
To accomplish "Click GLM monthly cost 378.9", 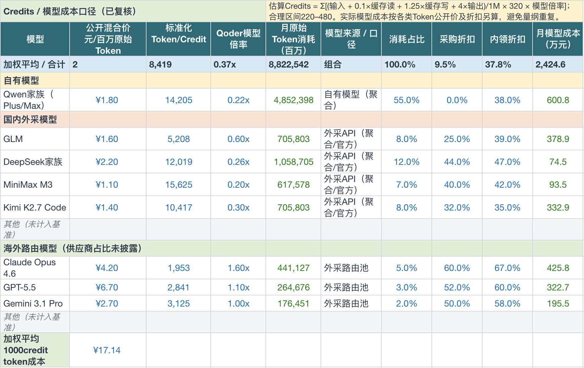I will [558, 139].
